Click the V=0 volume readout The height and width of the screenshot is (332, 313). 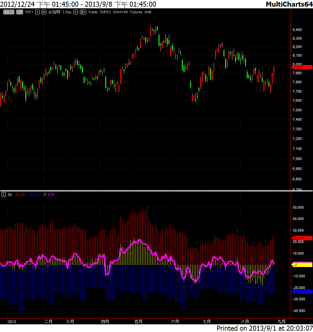tap(148, 12)
